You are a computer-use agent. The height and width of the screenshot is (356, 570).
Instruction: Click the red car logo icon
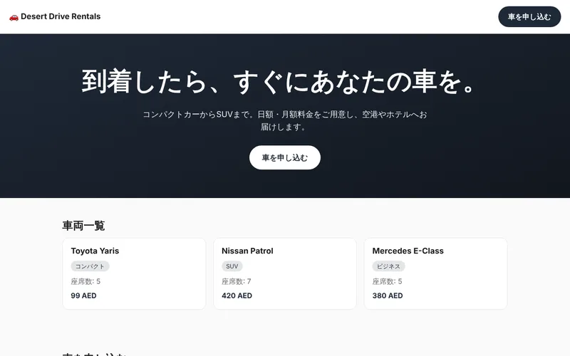click(x=14, y=17)
